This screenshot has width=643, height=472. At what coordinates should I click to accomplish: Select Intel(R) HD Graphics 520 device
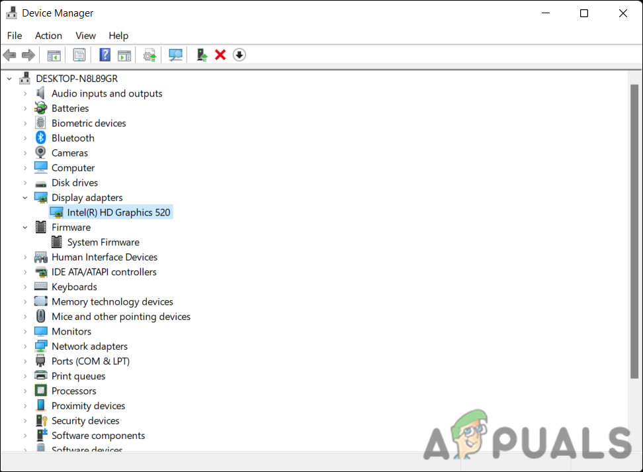[x=118, y=212]
